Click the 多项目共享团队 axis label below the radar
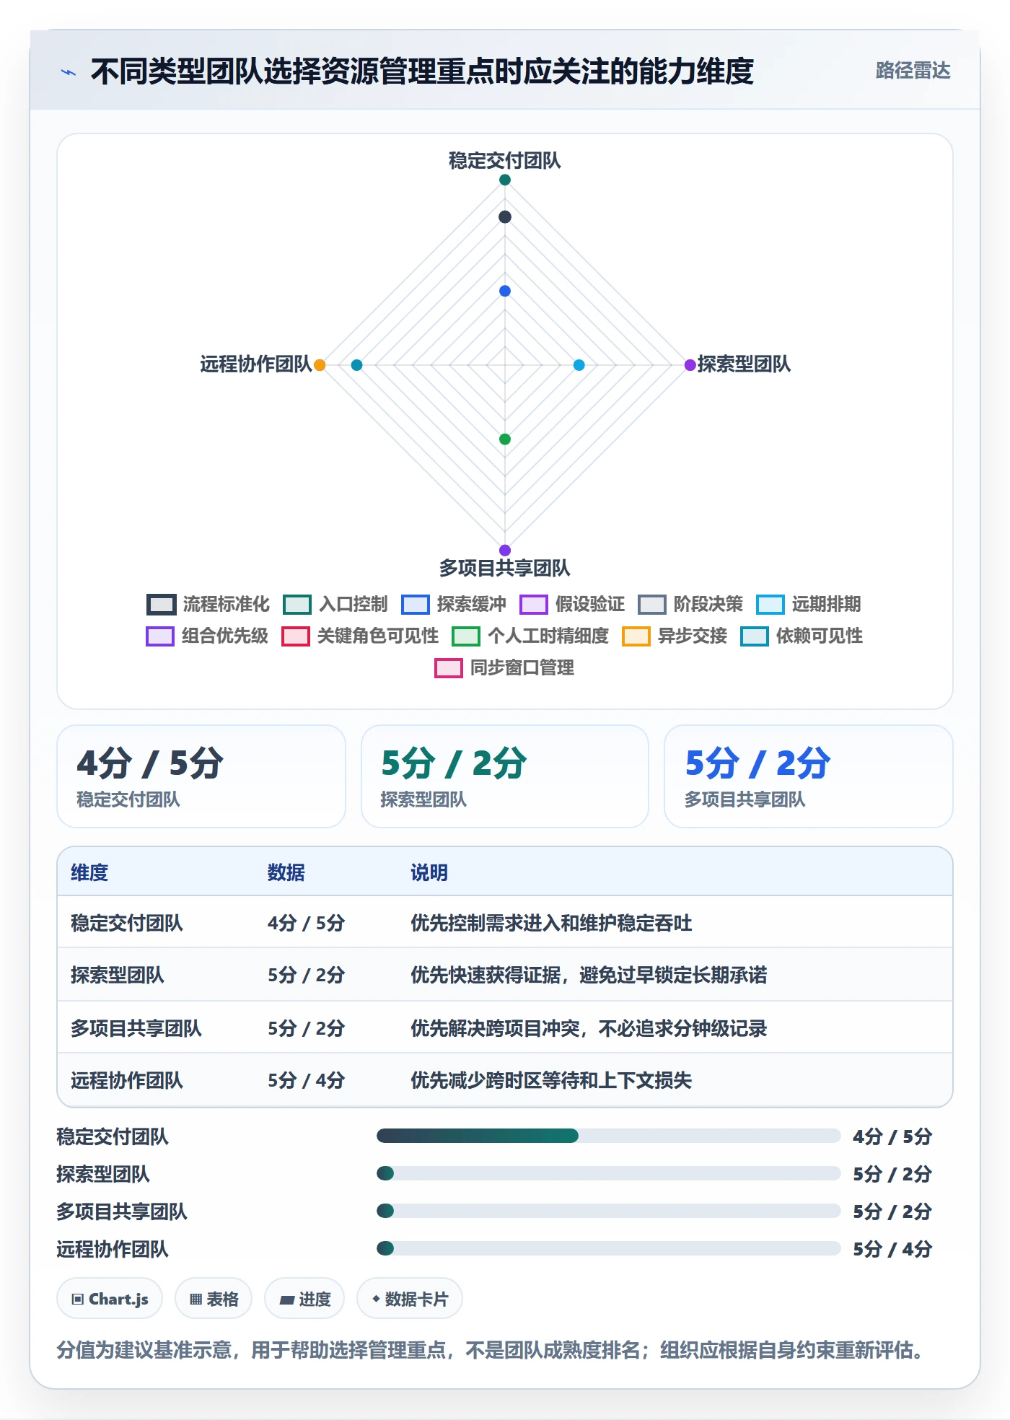 [505, 569]
